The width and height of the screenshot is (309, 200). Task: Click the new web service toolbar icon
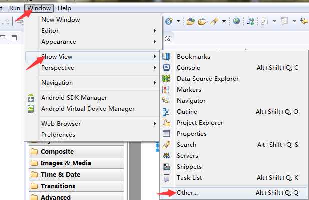[x=169, y=21]
